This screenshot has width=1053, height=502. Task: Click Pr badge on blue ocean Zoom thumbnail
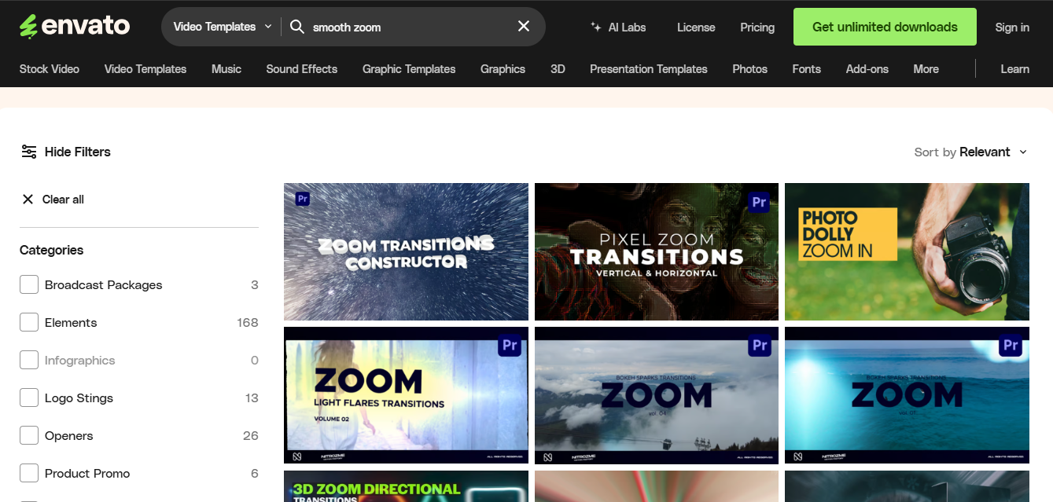pyautogui.click(x=1011, y=345)
